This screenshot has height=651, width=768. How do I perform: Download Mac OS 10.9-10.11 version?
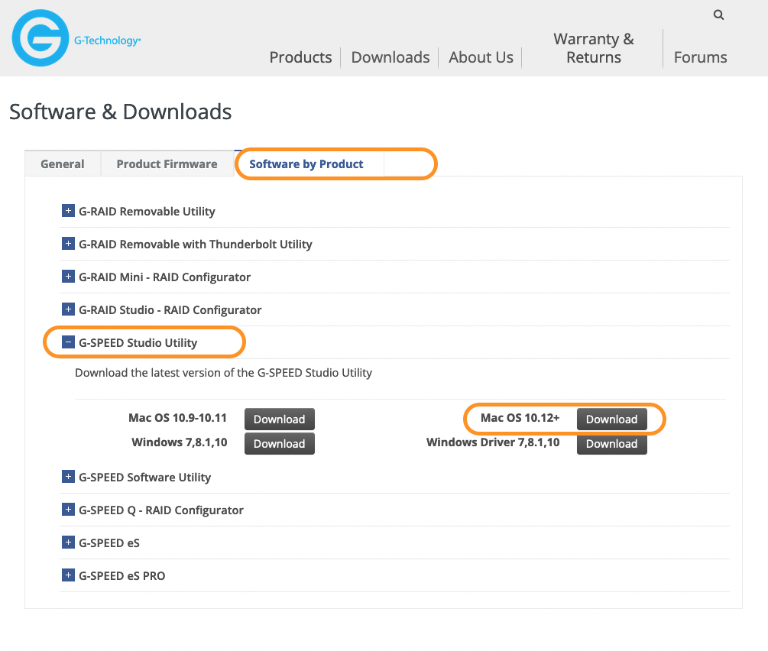[x=280, y=419]
